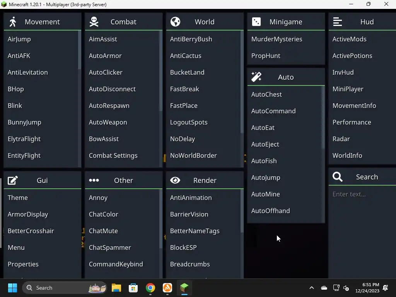The image size is (396, 297).
Task: Click the Gui edit pencil icon
Action: click(x=13, y=180)
